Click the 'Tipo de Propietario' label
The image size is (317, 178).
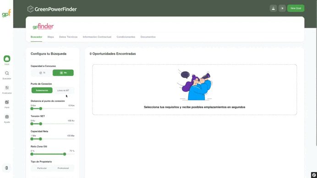(41, 161)
